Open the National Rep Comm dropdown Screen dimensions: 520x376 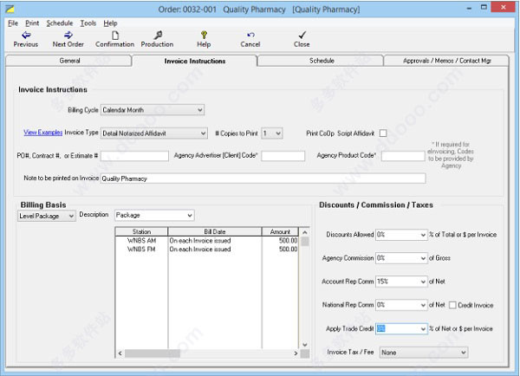[401, 305]
